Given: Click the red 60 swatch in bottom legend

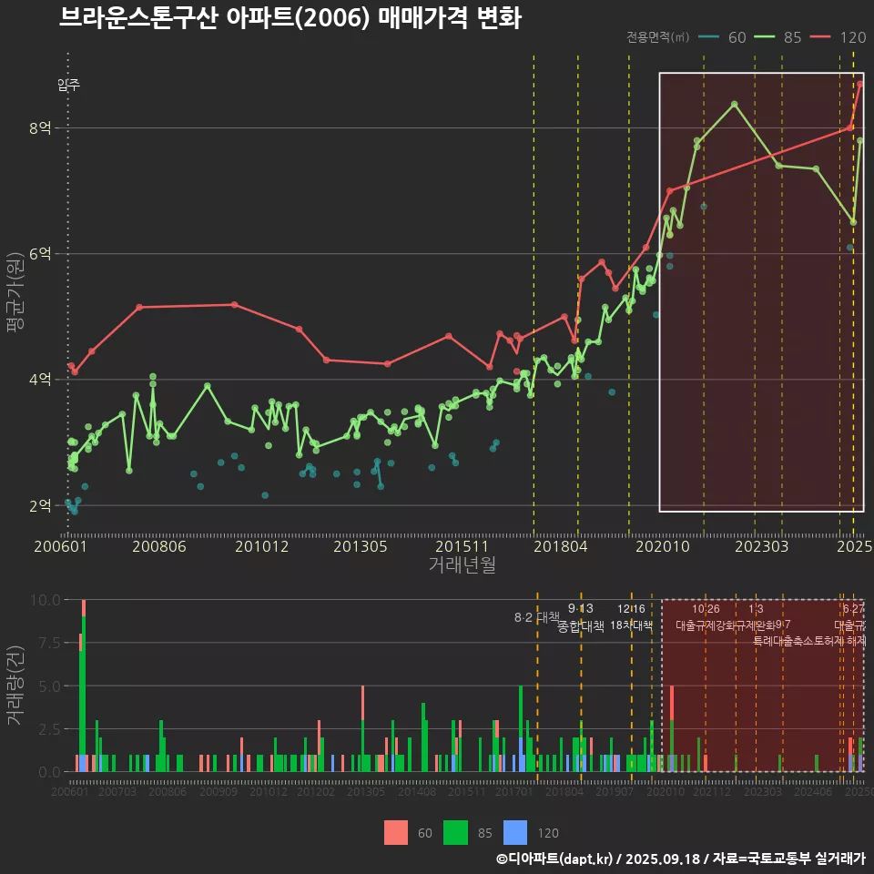Looking at the screenshot, I should (396, 832).
